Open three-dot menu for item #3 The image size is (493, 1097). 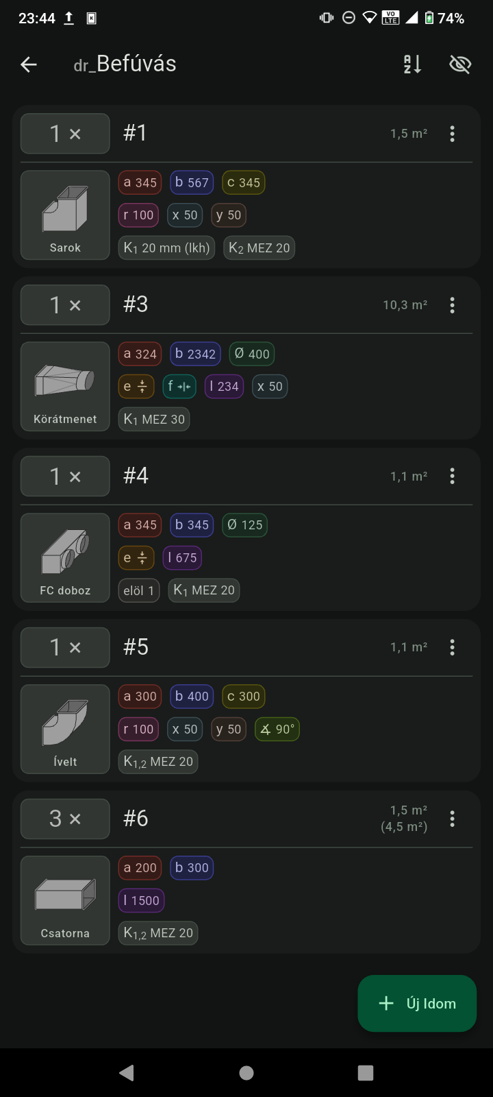tap(452, 305)
